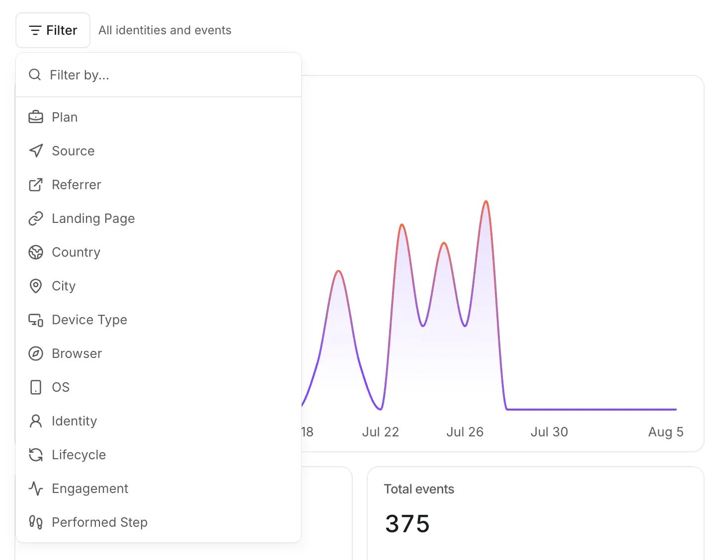The image size is (718, 560).
Task: Choose Source from the filter list
Action: coord(159,151)
